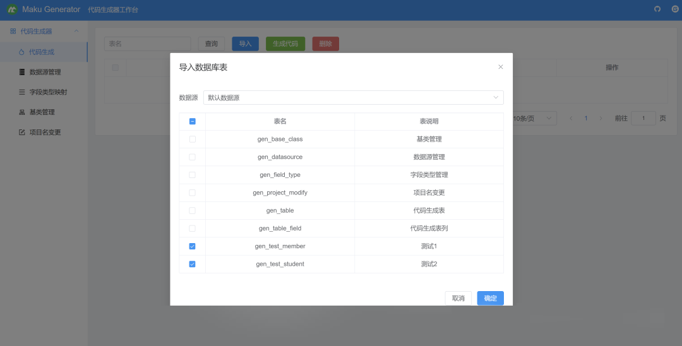Go to the previous page arrow
The height and width of the screenshot is (346, 682).
571,118
